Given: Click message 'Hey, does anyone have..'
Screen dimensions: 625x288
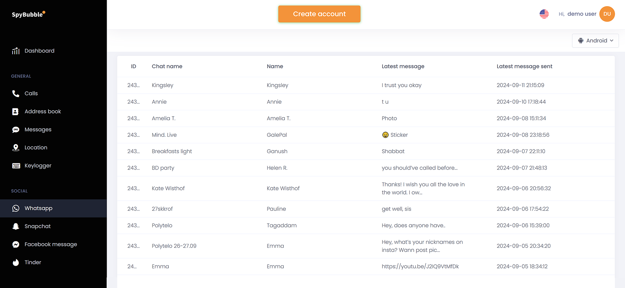Looking at the screenshot, I should (x=414, y=225).
